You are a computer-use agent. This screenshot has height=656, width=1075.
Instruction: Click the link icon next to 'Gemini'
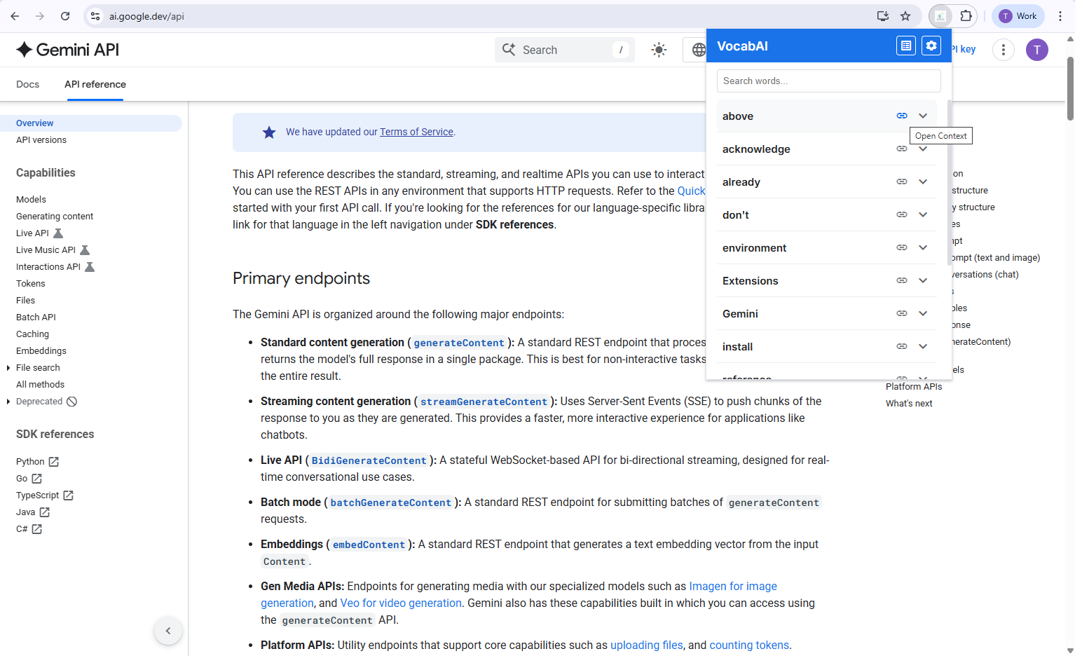click(902, 313)
